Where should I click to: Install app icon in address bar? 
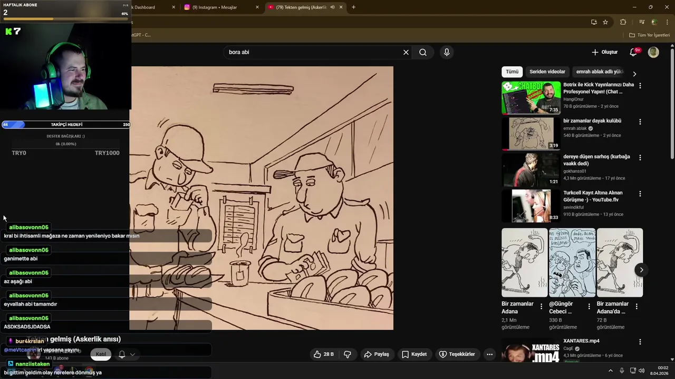[x=594, y=22]
